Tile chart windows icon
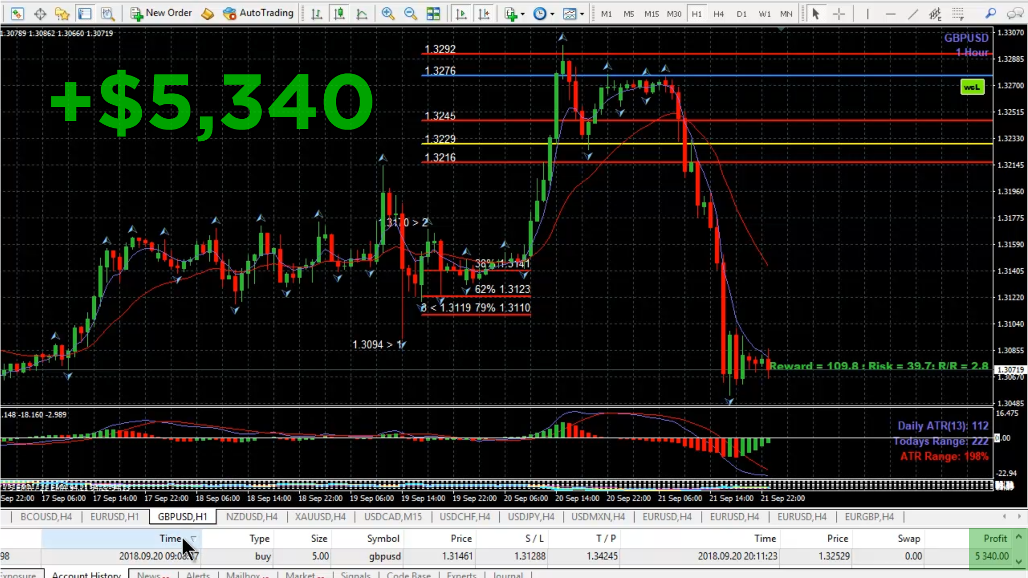Screen dimensions: 1028x578 [433, 13]
